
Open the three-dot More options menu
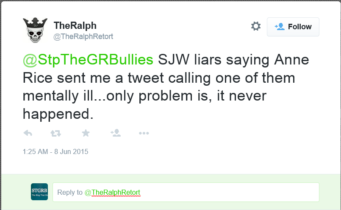[144, 133]
